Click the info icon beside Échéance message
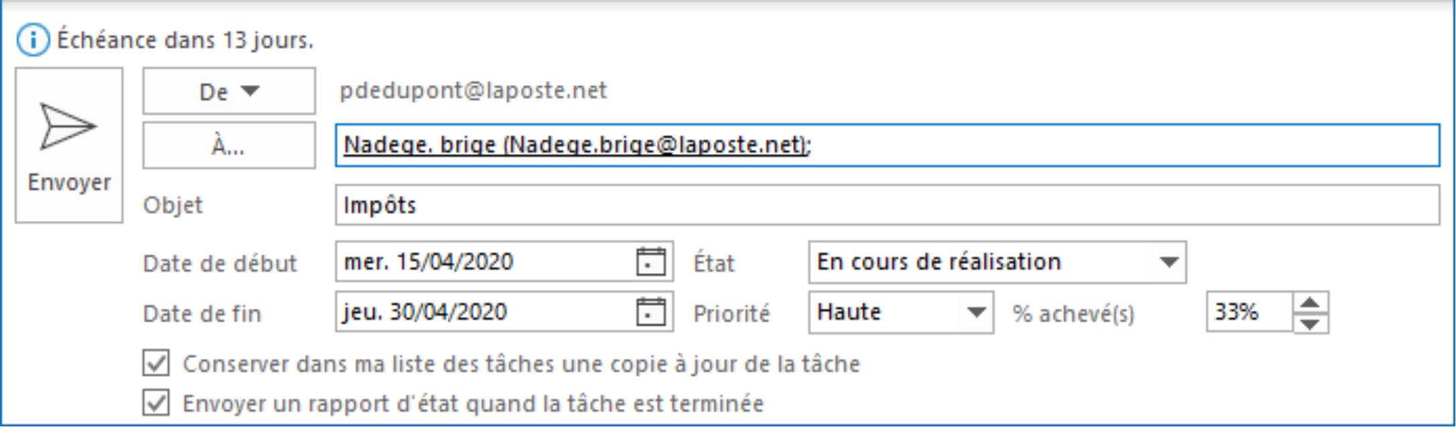This screenshot has height=427, width=1456. tap(33, 40)
